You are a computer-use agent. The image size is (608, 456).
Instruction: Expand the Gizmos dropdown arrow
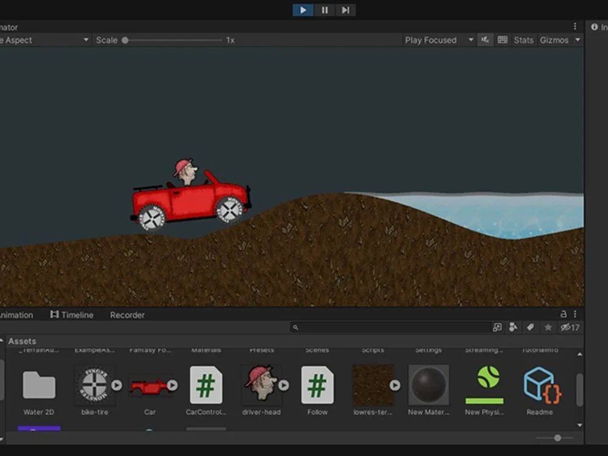[x=577, y=40]
